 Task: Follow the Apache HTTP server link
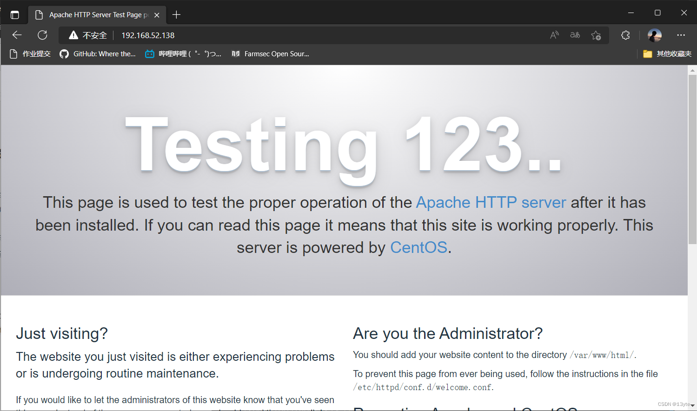tap(491, 202)
